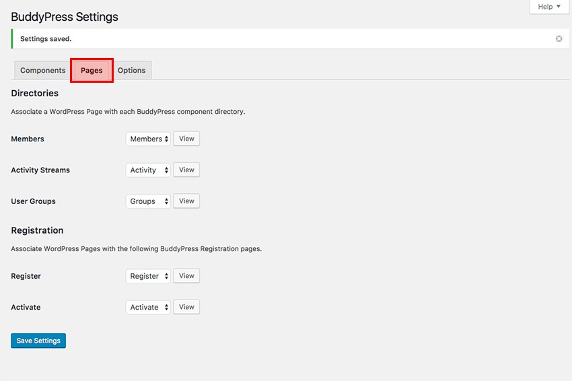
Task: Open the Help dropdown tab
Action: click(548, 7)
